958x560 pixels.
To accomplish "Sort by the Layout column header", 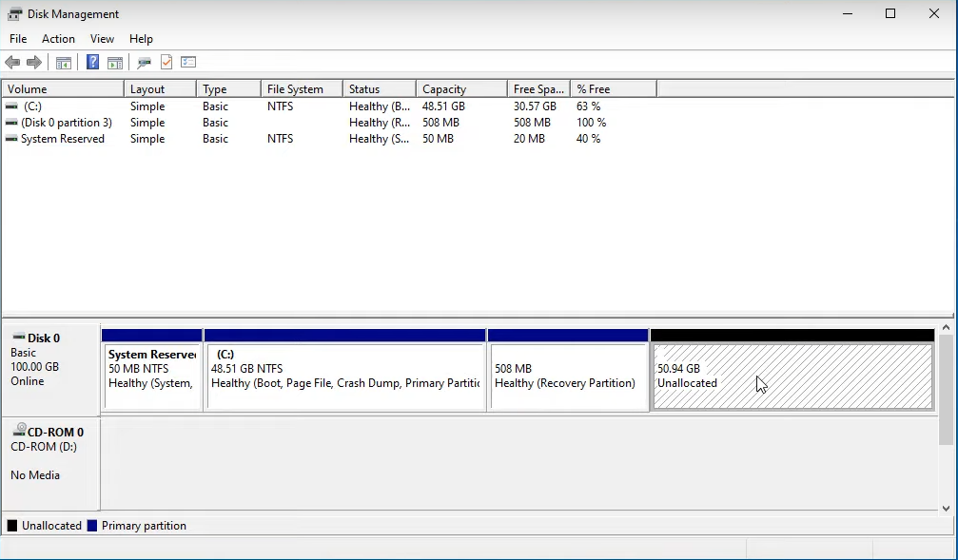I will coord(160,89).
